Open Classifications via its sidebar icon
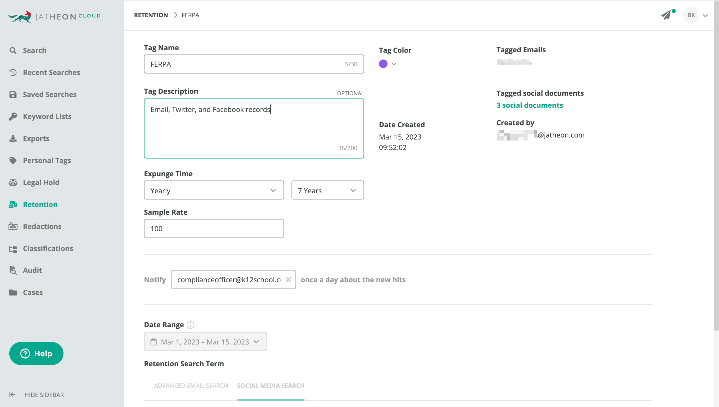Image resolution: width=719 pixels, height=407 pixels. point(13,248)
